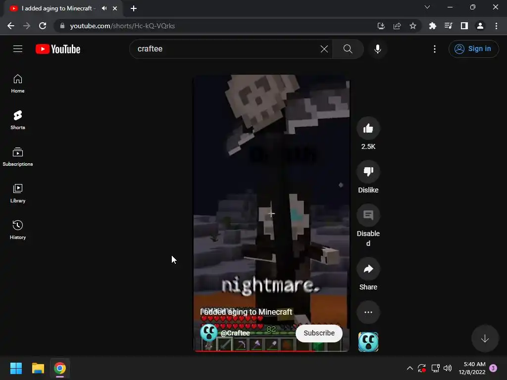
Task: Open the clock showing 5:40 AM
Action: click(472, 368)
